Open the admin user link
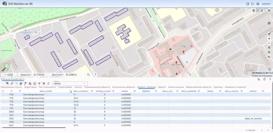Screen dimensions: 273x133 point(266,4)
